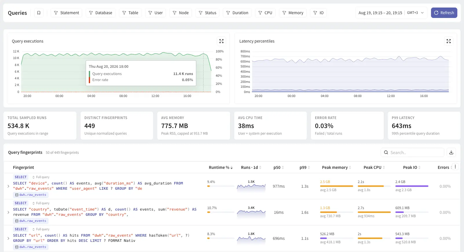This screenshot has width=464, height=252.
Task: Sort by Peak CPU column
Action: (x=374, y=167)
